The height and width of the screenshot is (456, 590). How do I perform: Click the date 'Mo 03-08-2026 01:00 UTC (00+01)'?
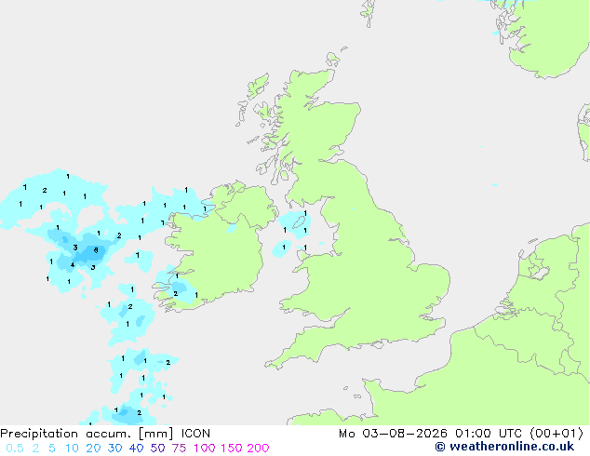[461, 434]
